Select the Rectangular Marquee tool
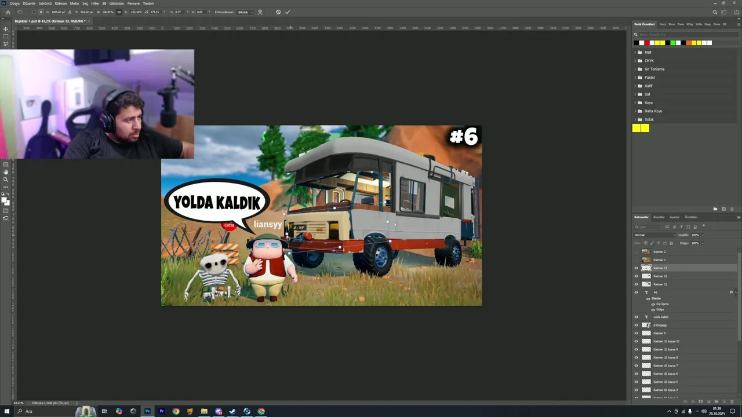 [x=6, y=36]
